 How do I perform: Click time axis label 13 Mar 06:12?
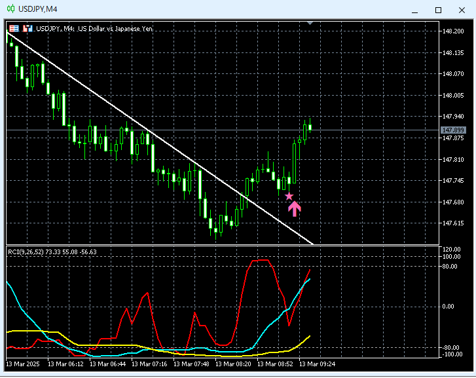point(65,364)
